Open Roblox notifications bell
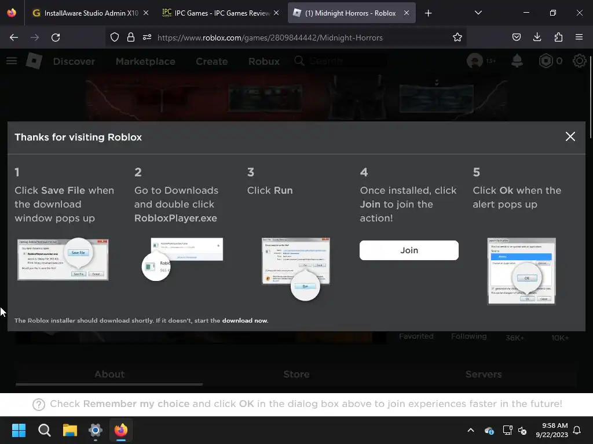This screenshot has width=593, height=444. tap(517, 61)
